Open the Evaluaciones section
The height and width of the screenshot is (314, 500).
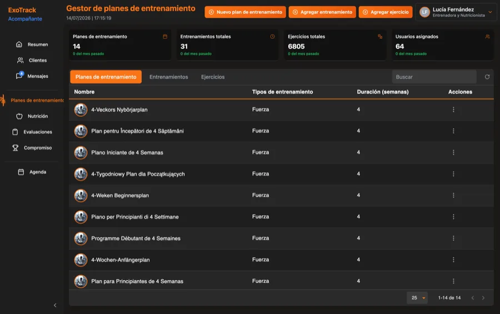point(32,132)
